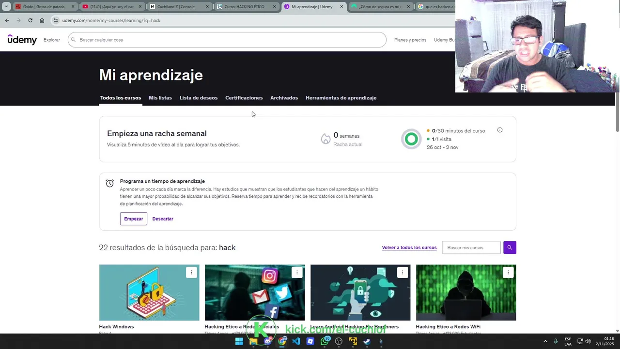Click the Buscar mis cursos field
This screenshot has width=620, height=349.
click(x=471, y=248)
